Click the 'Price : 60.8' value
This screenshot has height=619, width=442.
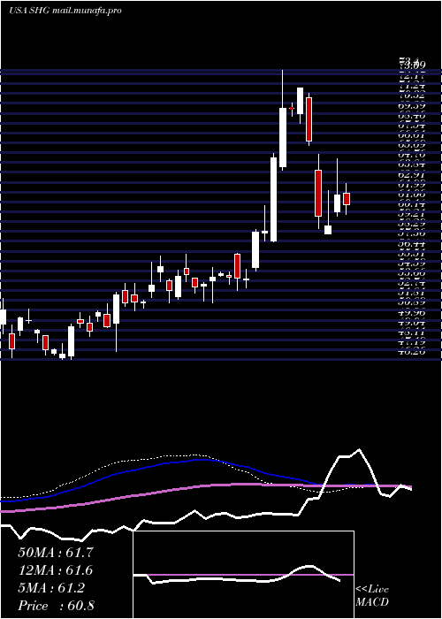(56, 606)
